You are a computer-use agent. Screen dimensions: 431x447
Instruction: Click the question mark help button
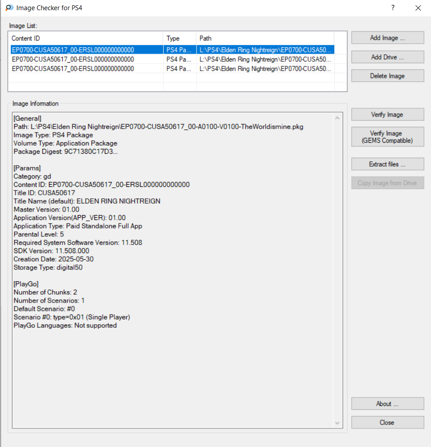tap(393, 8)
